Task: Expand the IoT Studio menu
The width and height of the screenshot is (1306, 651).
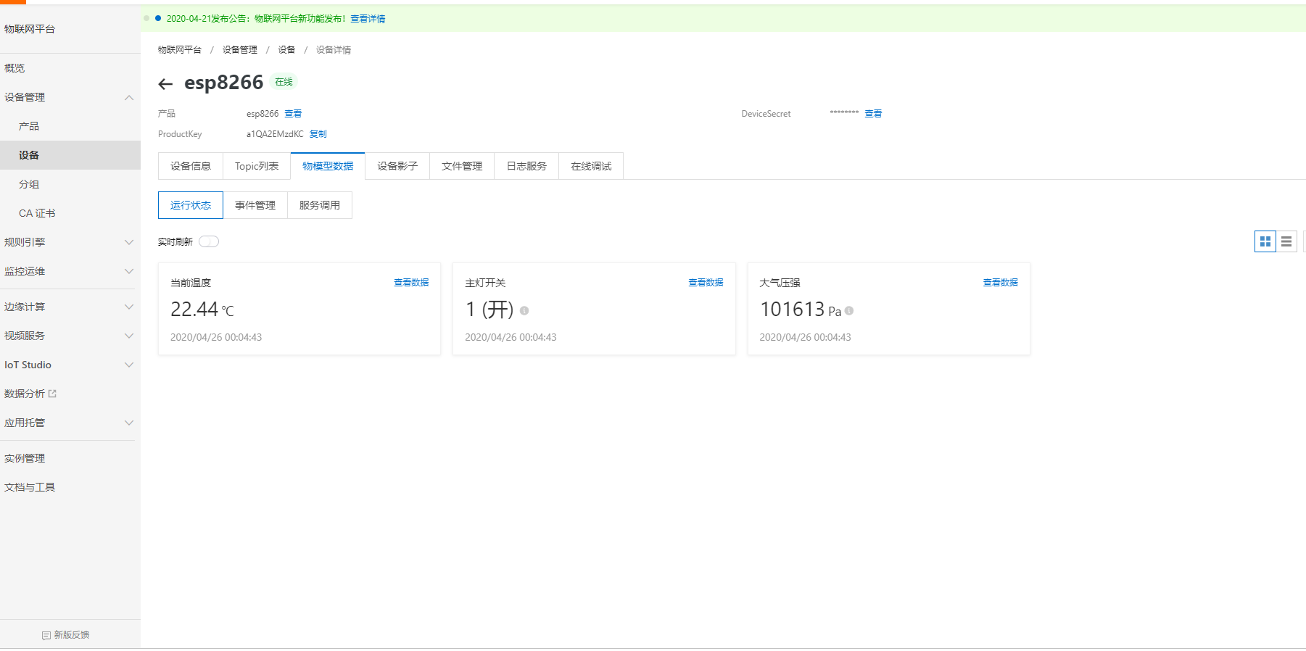Action: (129, 365)
